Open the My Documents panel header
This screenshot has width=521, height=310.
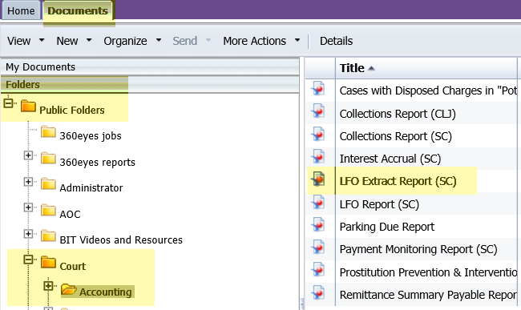click(150, 66)
